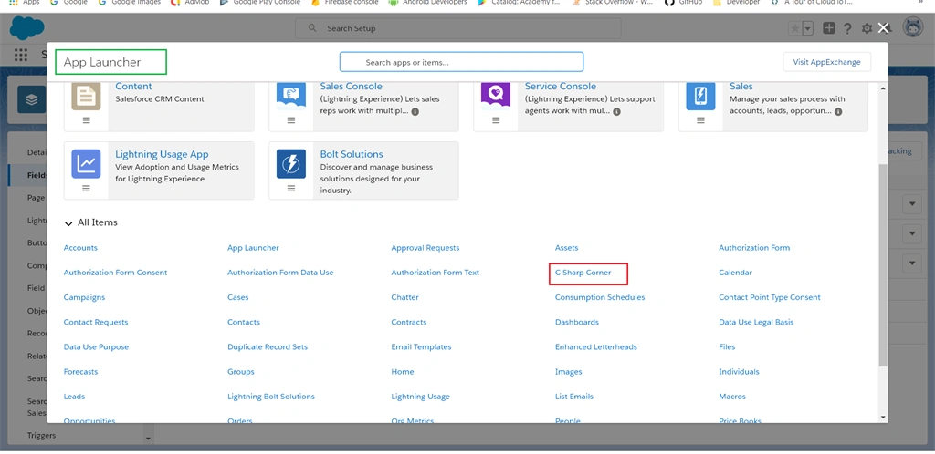Open the Bolt Solutions app icon
Image resolution: width=935 pixels, height=454 pixels.
pos(291,164)
